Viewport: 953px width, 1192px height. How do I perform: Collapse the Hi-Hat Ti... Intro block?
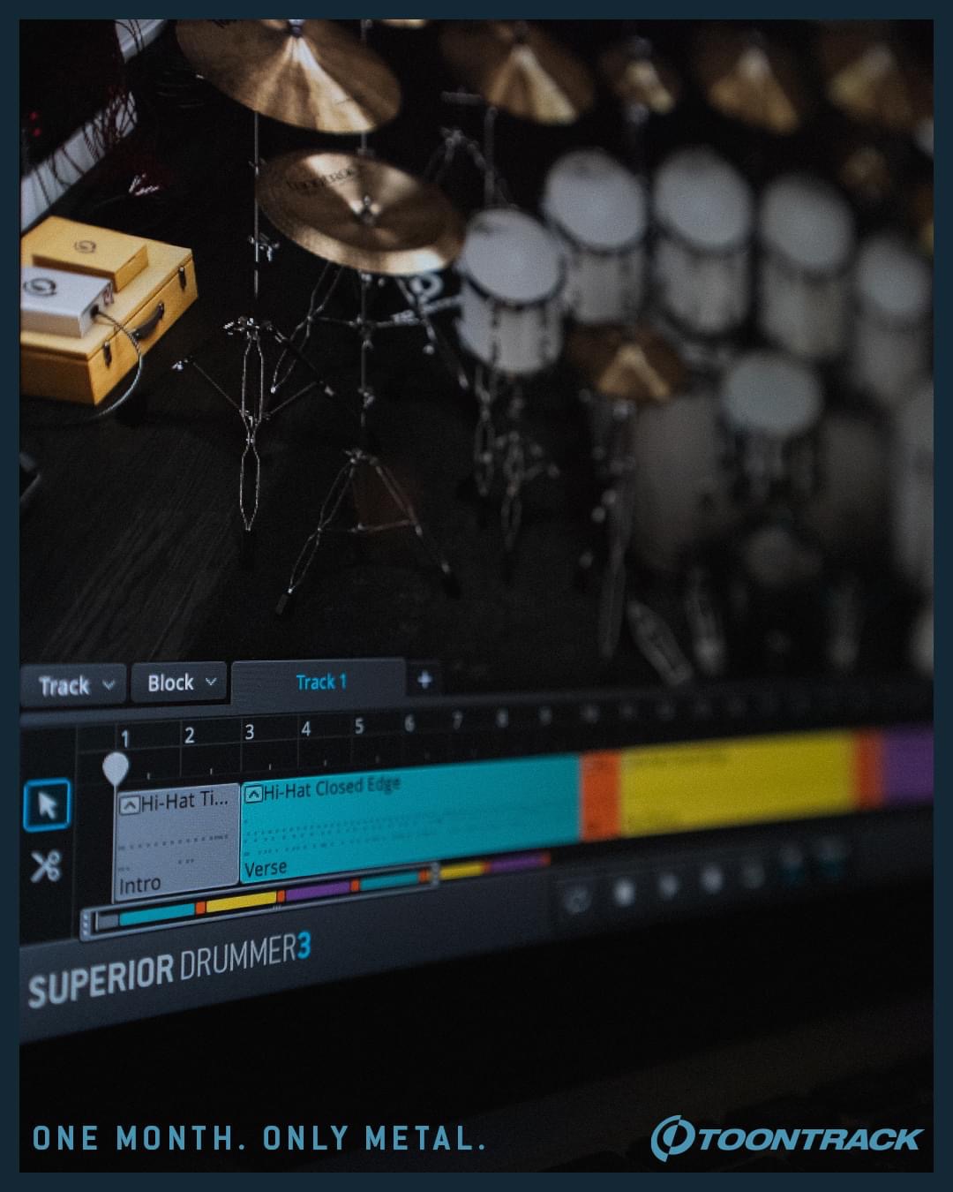click(x=129, y=804)
